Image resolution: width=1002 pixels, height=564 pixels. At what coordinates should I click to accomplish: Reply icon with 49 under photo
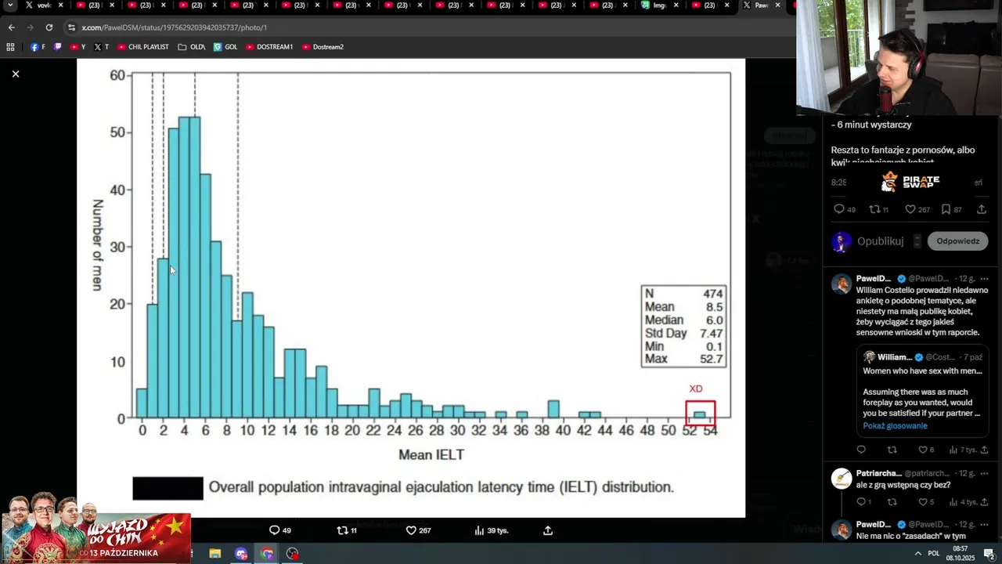[279, 530]
